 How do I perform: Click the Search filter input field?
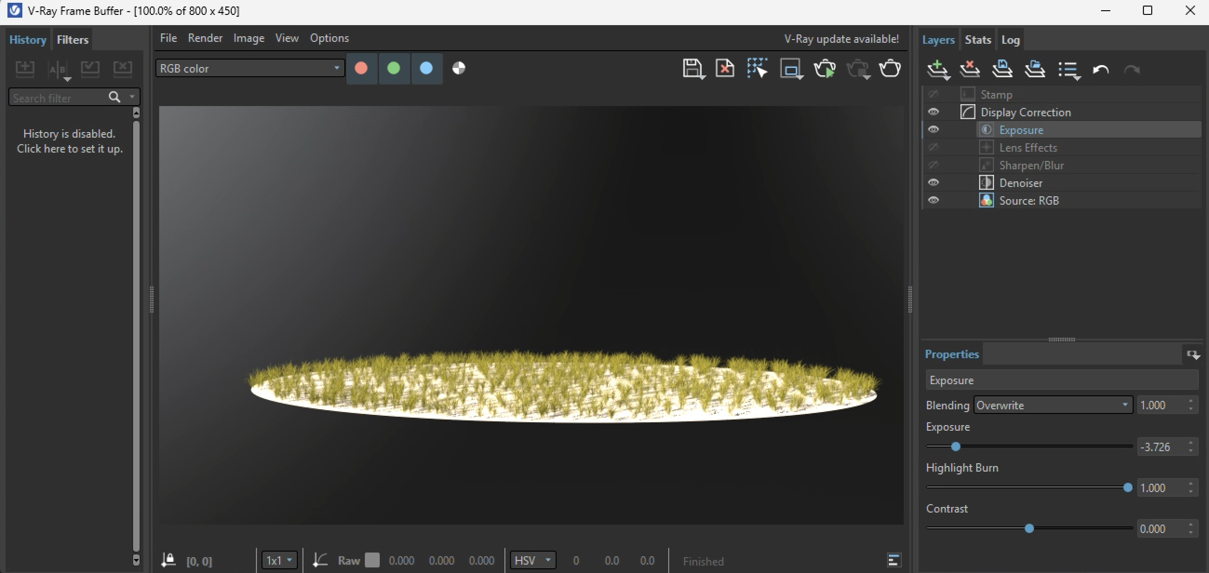pos(57,98)
